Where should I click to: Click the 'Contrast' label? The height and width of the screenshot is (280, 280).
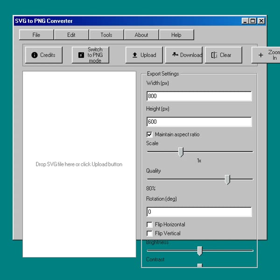[x=155, y=259]
